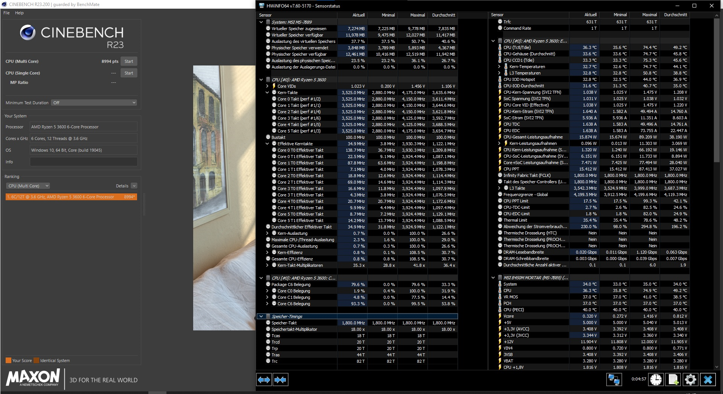Click the 0:04:57 elapsed timer in HWiNFO

click(x=639, y=379)
